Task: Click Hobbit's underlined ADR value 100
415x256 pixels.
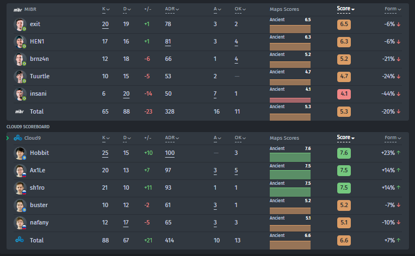Action: pos(170,153)
